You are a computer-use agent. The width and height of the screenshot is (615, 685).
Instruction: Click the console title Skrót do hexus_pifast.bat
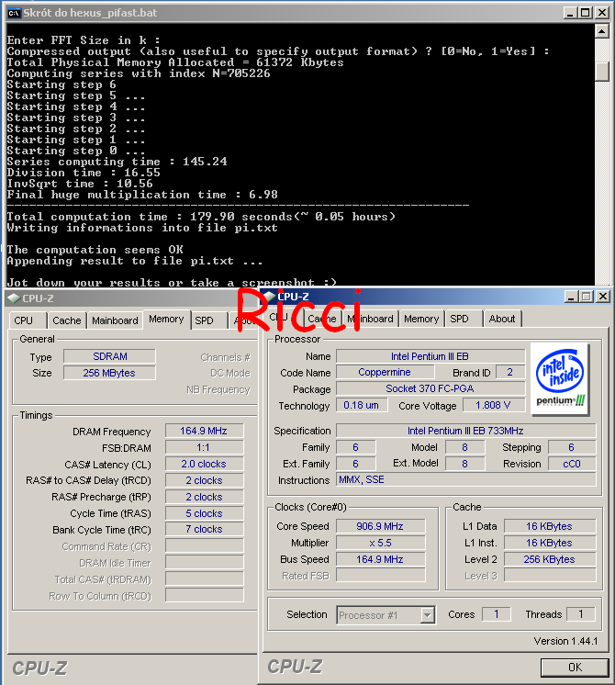tap(90, 13)
